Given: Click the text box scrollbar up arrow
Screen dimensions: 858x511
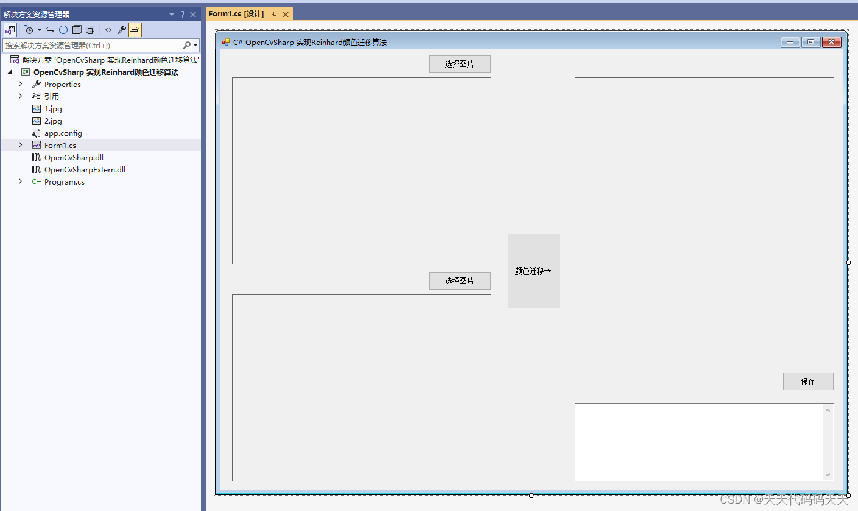Looking at the screenshot, I should [828, 410].
